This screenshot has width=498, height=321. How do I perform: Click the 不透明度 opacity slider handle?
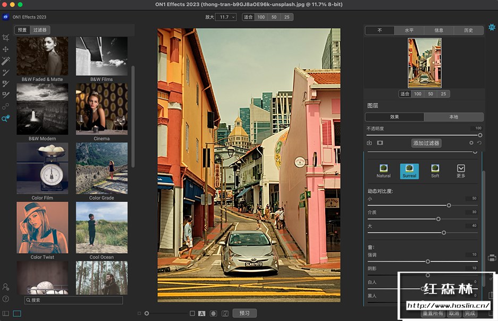point(480,135)
